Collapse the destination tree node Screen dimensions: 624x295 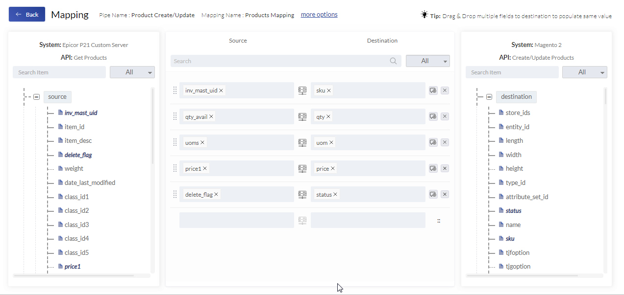point(489,97)
